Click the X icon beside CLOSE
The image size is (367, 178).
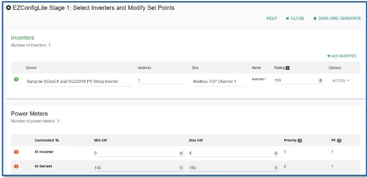287,18
